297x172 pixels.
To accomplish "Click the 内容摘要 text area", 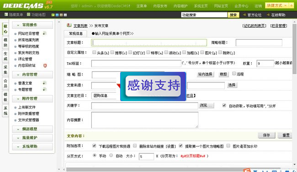I will click(145, 120).
